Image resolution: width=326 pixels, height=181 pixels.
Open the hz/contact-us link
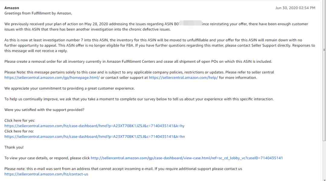(46, 174)
